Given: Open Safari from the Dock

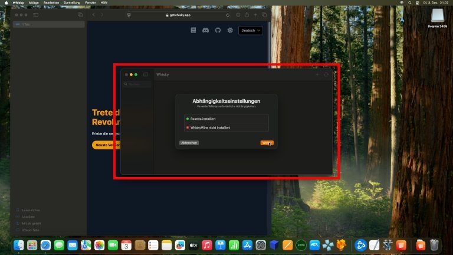Looking at the screenshot, I should pos(45,245).
